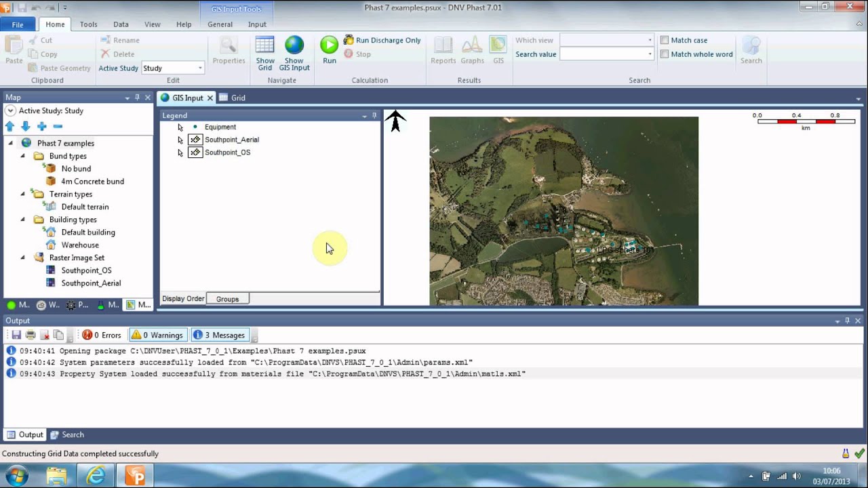The height and width of the screenshot is (488, 868).
Task: Switch to the Search tab below Output
Action: pyautogui.click(x=67, y=434)
